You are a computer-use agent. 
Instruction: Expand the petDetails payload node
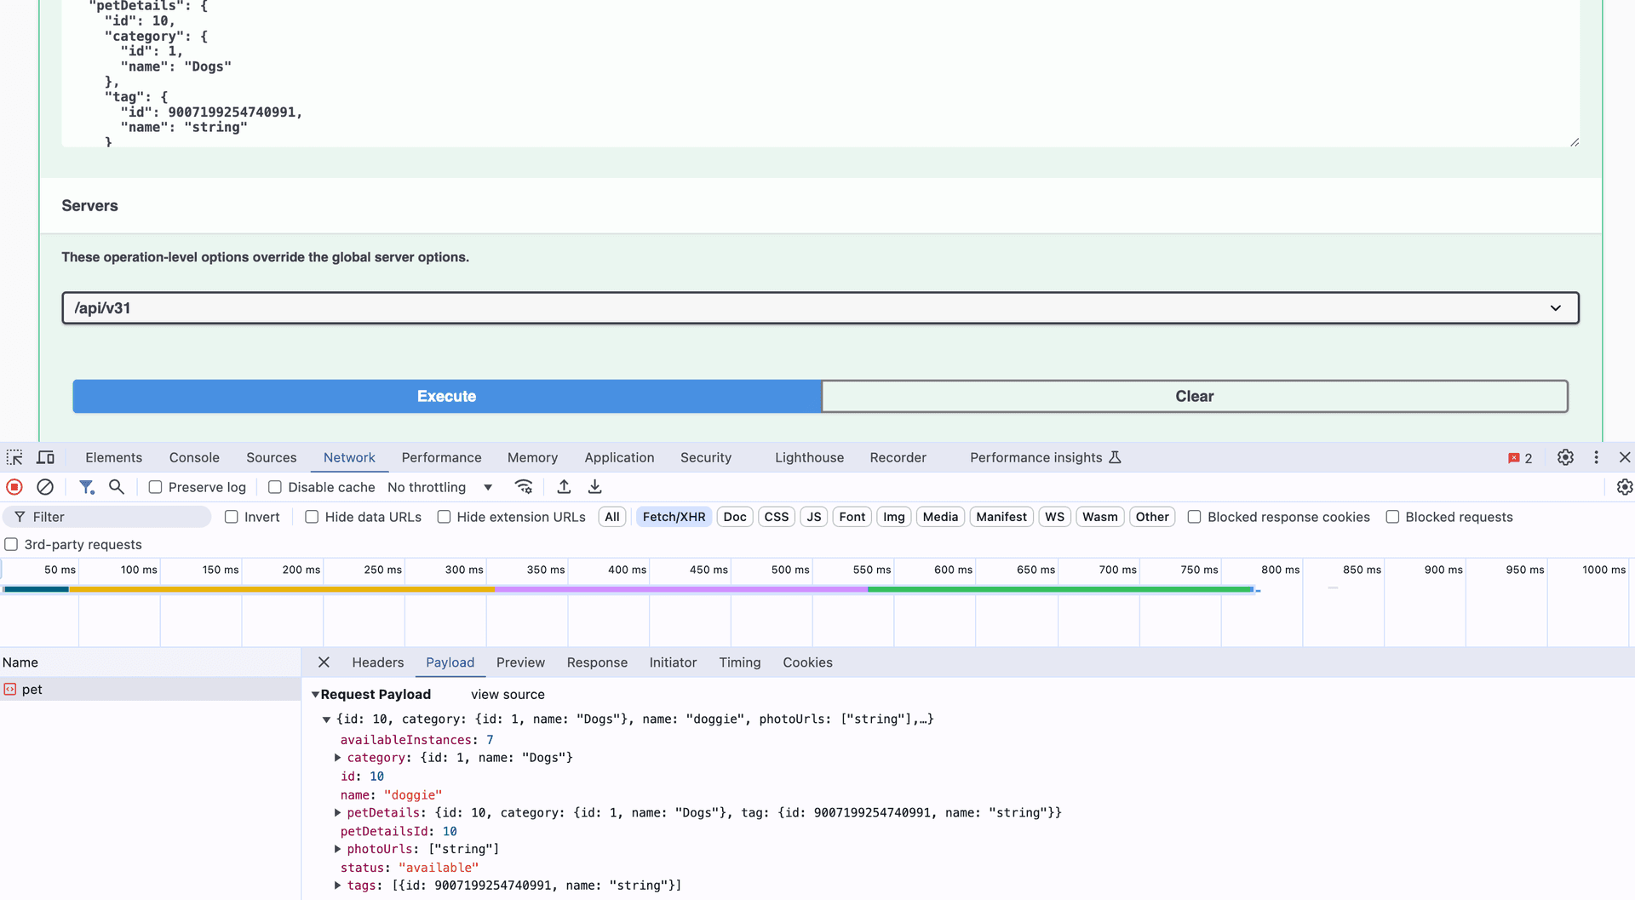click(338, 813)
